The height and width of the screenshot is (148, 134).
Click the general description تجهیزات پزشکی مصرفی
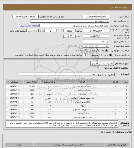click(102, 63)
